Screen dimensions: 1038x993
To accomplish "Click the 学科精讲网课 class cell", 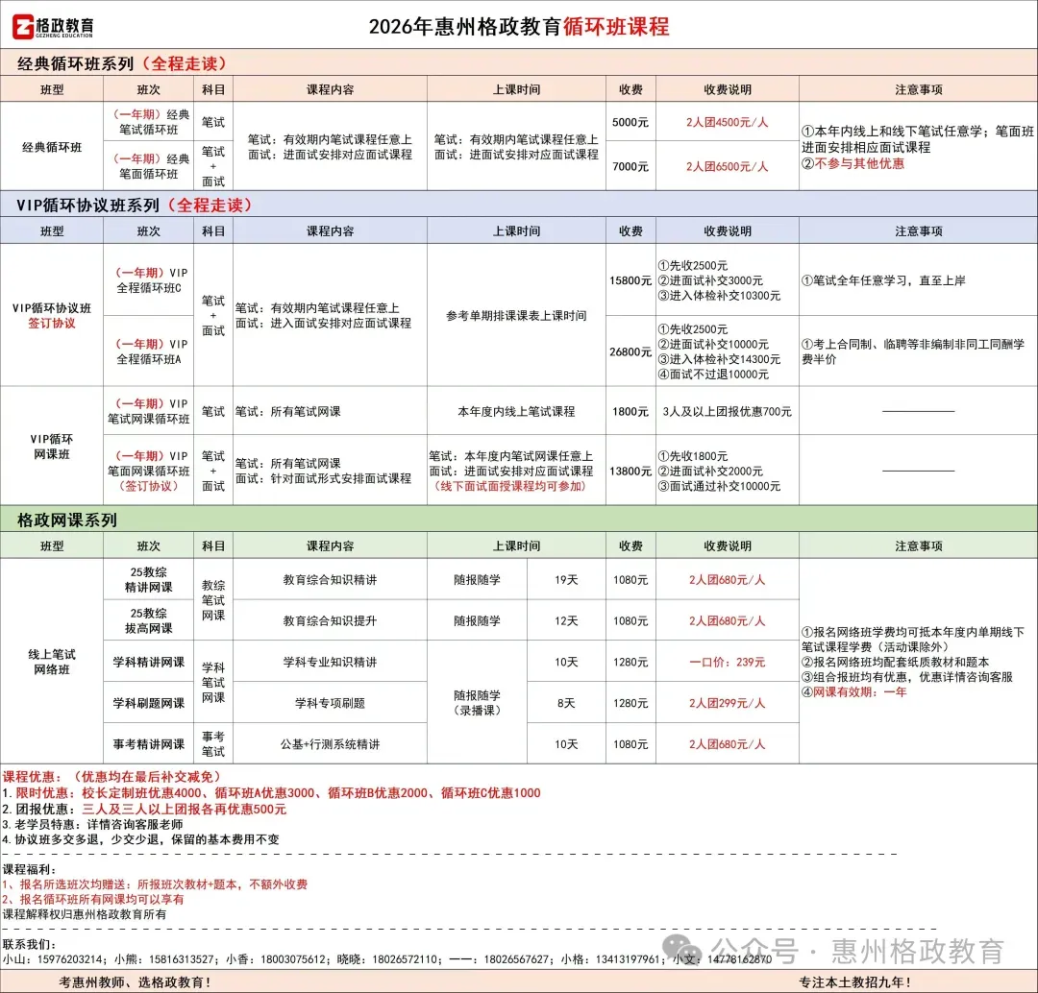I will coord(149,662).
